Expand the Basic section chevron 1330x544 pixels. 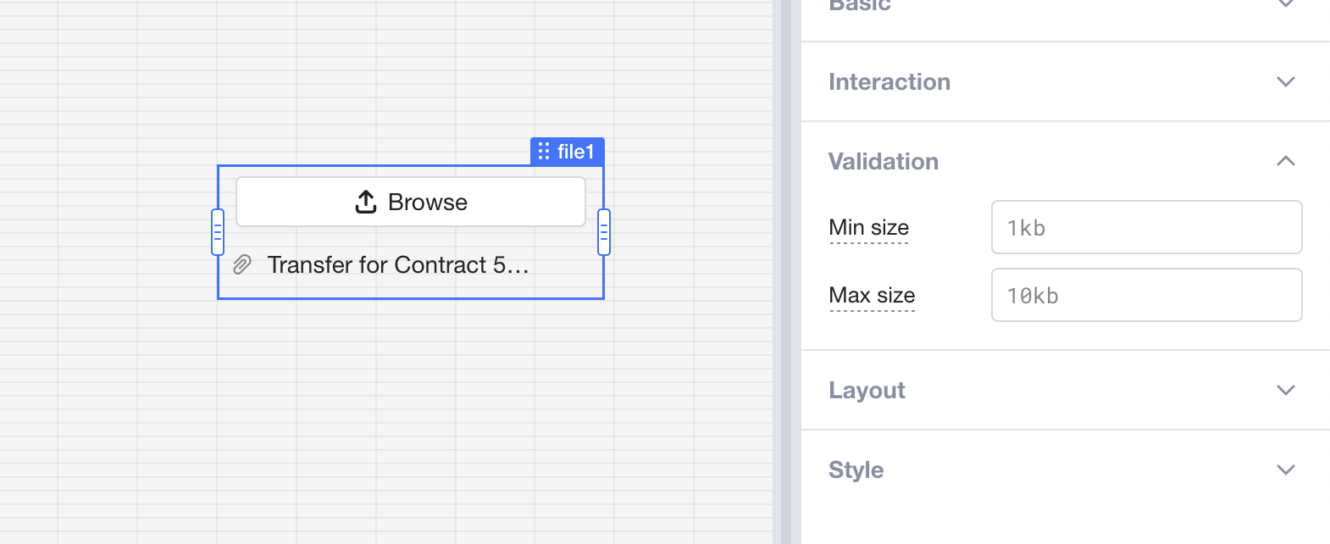(x=1285, y=5)
